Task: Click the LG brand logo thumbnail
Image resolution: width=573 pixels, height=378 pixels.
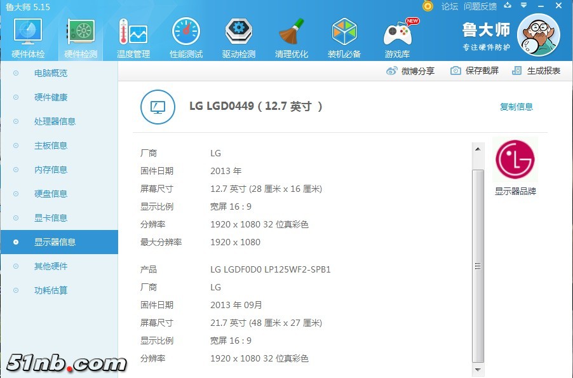Action: [x=515, y=159]
